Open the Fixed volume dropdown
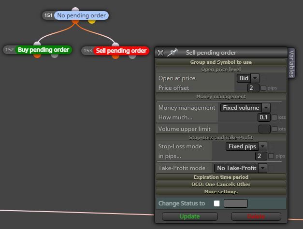 [x=245, y=108]
